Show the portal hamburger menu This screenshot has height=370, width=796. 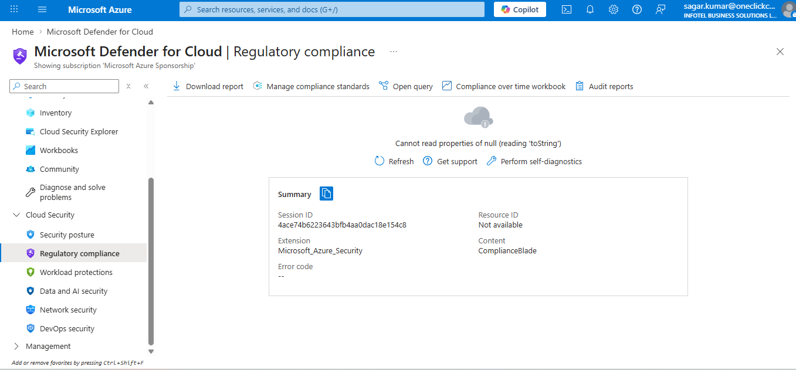click(x=42, y=9)
